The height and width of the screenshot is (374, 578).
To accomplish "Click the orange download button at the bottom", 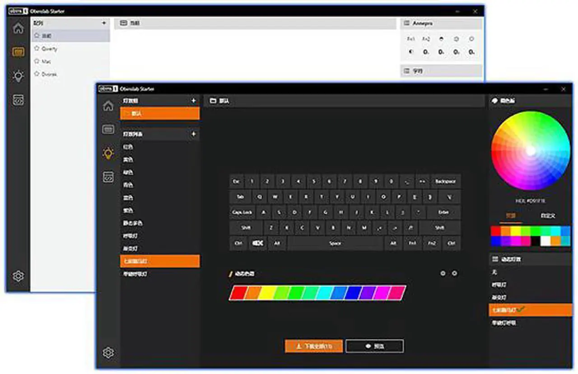I will pyautogui.click(x=313, y=346).
